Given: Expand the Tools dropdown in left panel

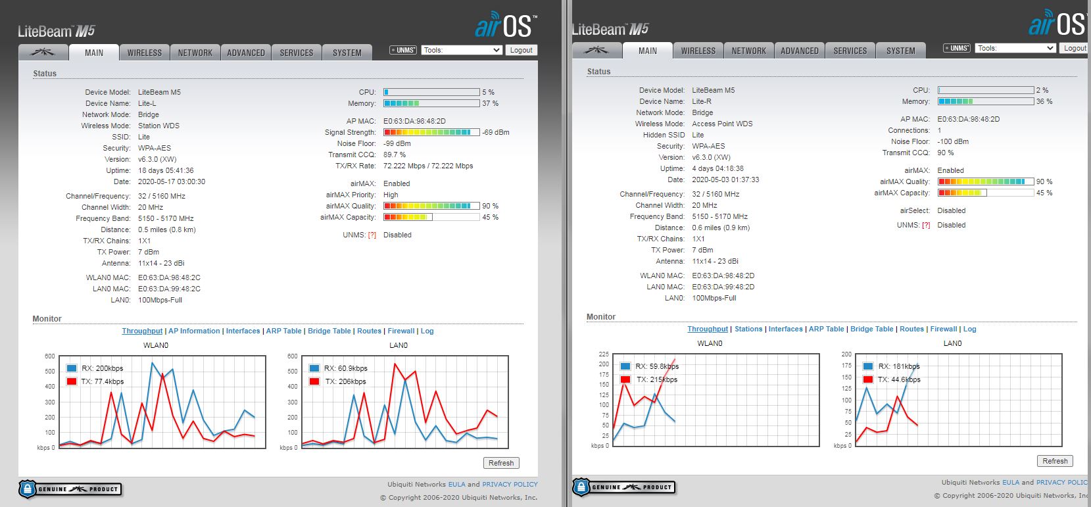Looking at the screenshot, I should [x=462, y=50].
